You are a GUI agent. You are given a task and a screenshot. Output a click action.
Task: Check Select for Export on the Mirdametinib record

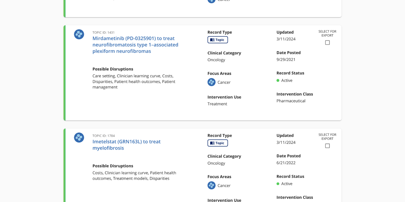click(x=327, y=42)
